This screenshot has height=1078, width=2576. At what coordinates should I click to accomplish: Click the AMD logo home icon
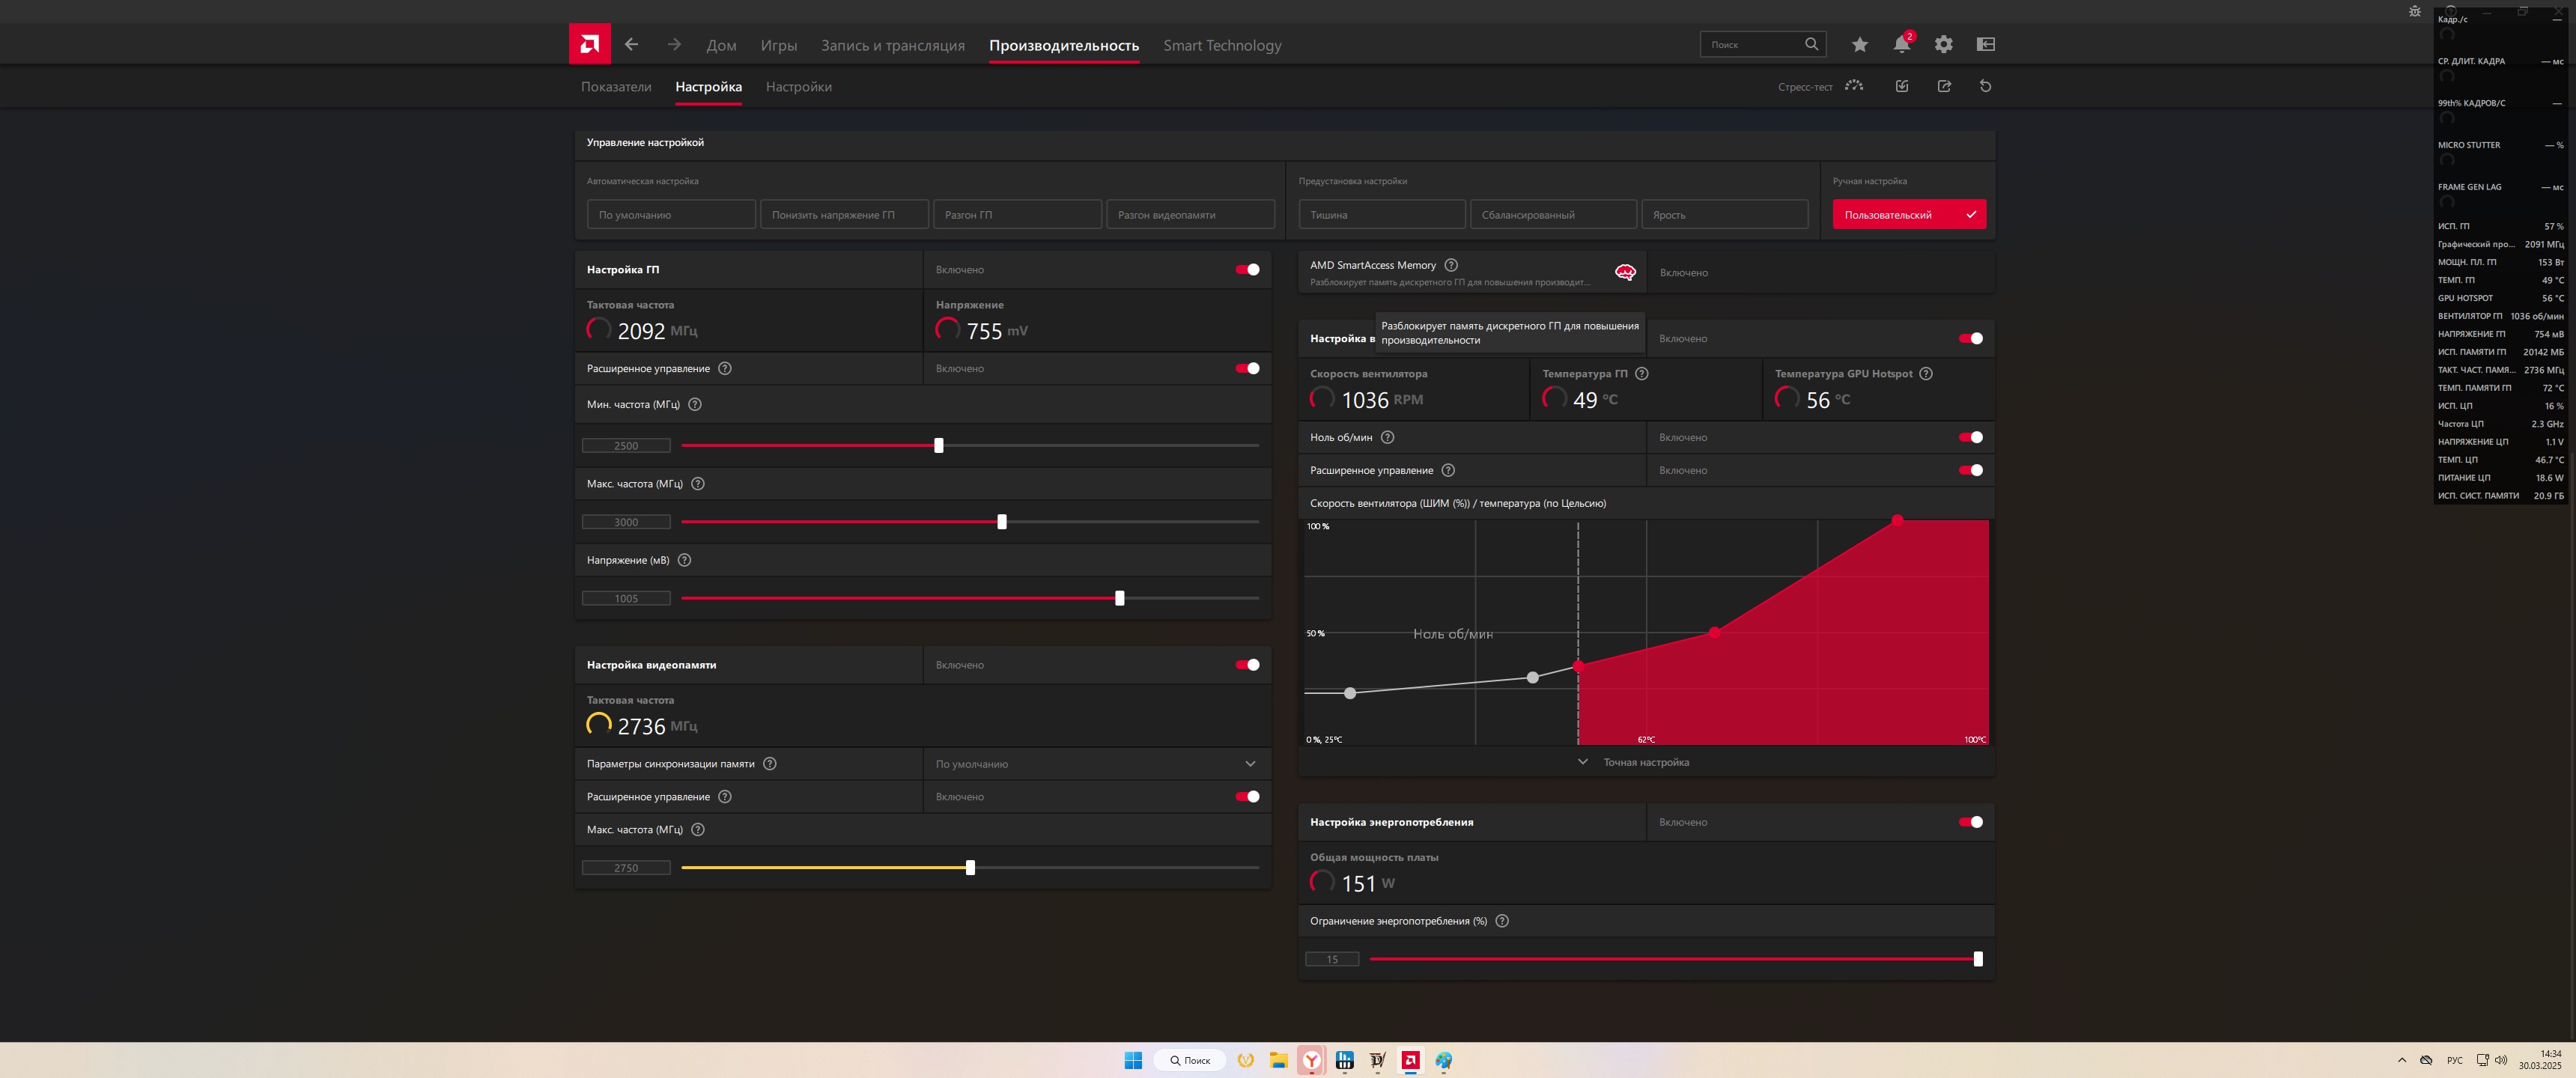pos(589,44)
